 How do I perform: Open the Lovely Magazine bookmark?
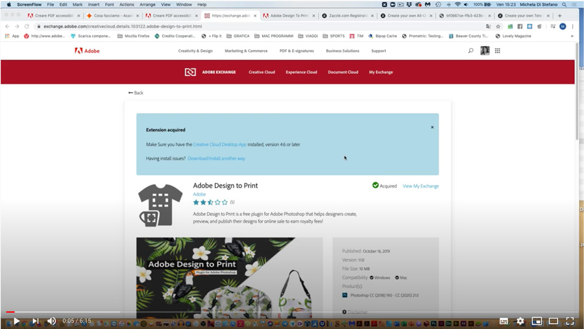tap(513, 36)
